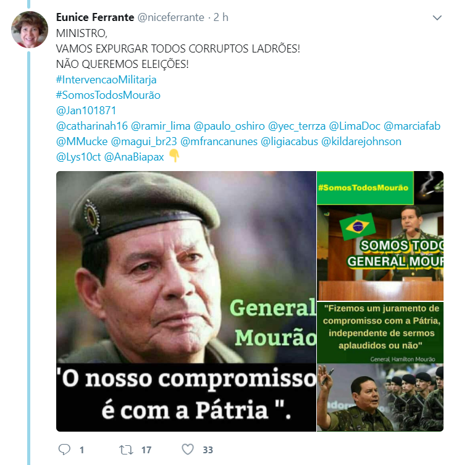Screen dimensions: 467x465
Task: Open the @catharinah16 mention
Action: point(91,126)
